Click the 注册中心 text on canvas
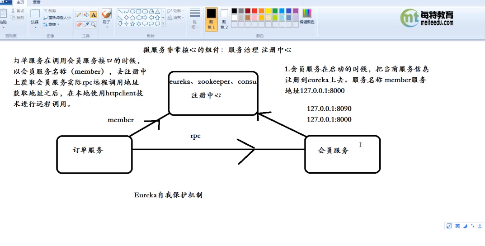The image size is (485, 246). point(206,95)
